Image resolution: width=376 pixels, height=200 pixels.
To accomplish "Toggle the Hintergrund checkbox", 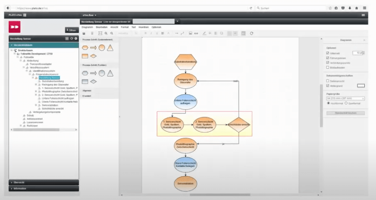I will pyautogui.click(x=328, y=86).
